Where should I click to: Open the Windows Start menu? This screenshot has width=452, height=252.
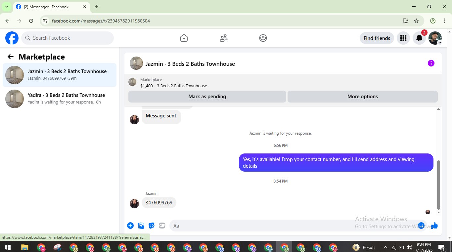pos(8,247)
